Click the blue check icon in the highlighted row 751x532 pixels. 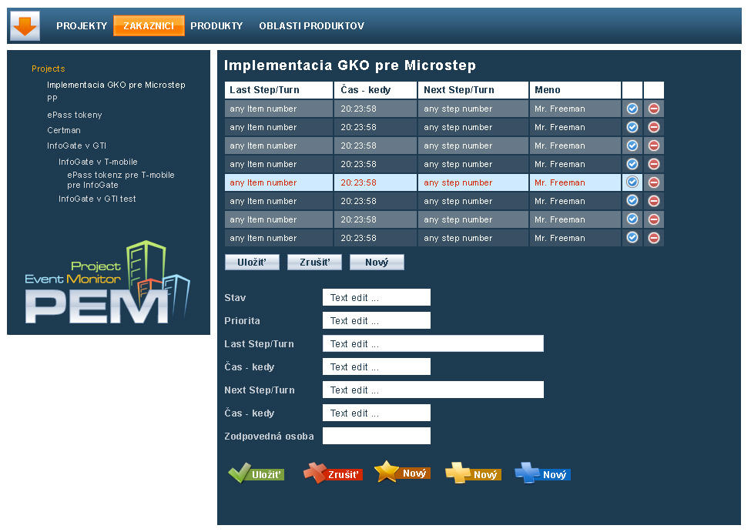[x=632, y=182]
